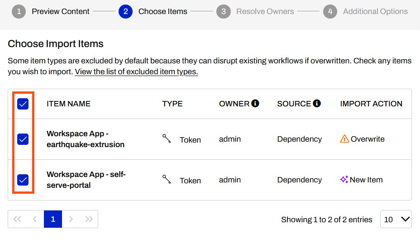Click the Overwrite warning triangle icon

(x=344, y=139)
